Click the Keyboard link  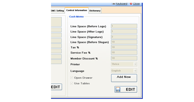[121, 4]
